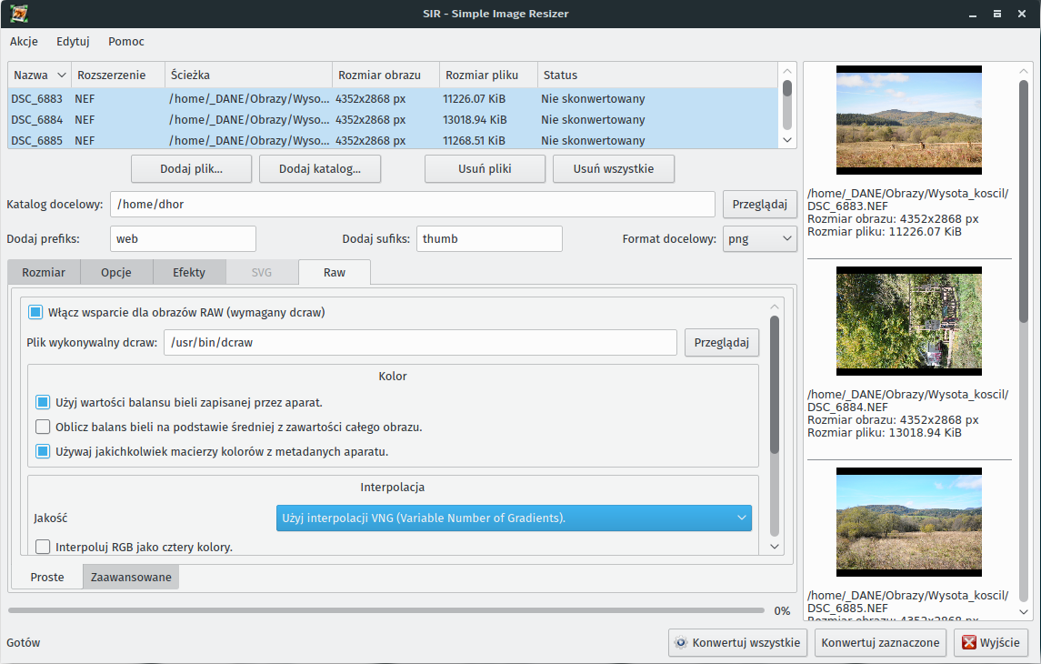1041x664 pixels.
Task: Click the dcraw path field /usr/bin/dcraw
Action: click(x=420, y=343)
